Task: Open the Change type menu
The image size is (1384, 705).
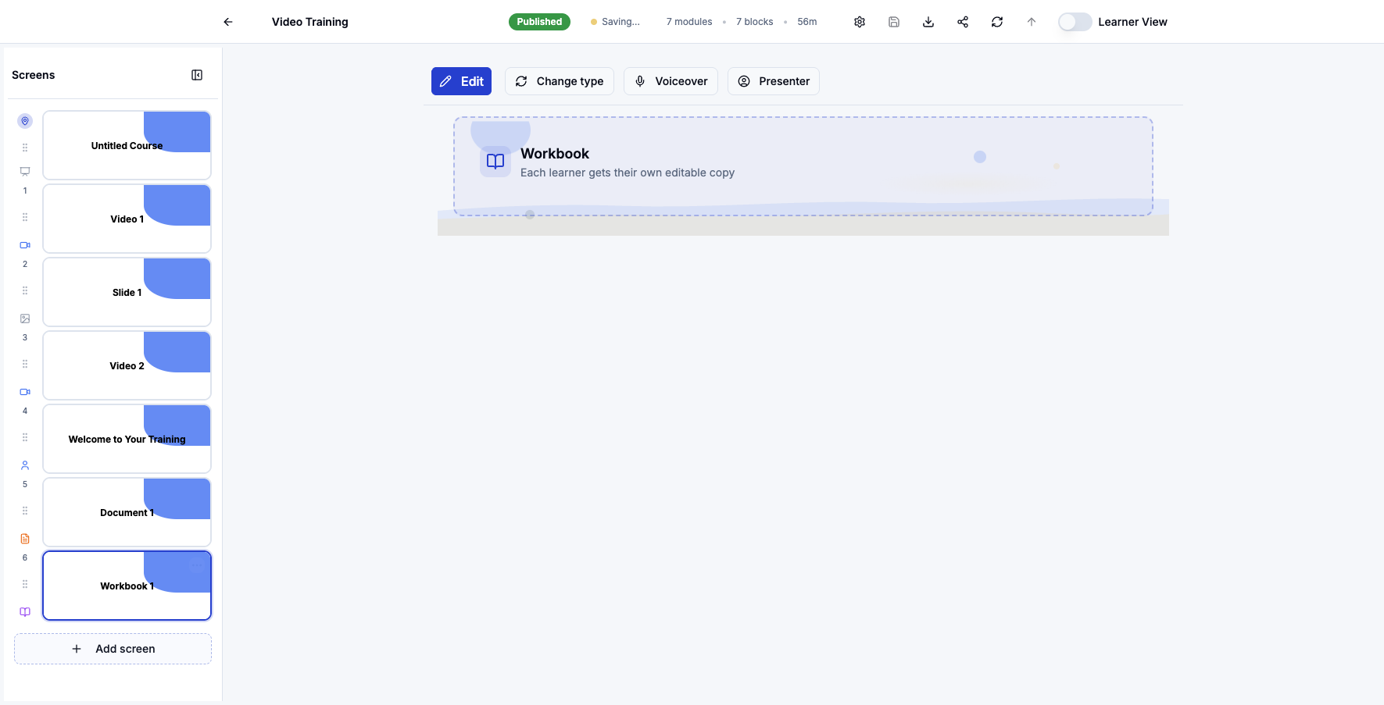Action: tap(559, 81)
